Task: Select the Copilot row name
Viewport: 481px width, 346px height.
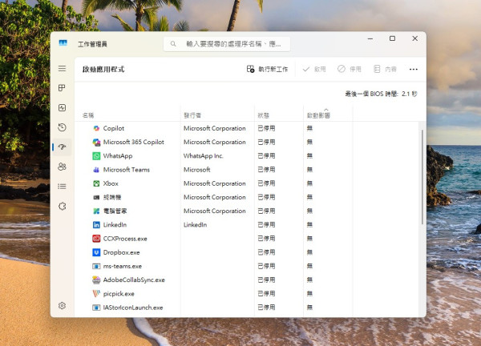Action: (114, 128)
